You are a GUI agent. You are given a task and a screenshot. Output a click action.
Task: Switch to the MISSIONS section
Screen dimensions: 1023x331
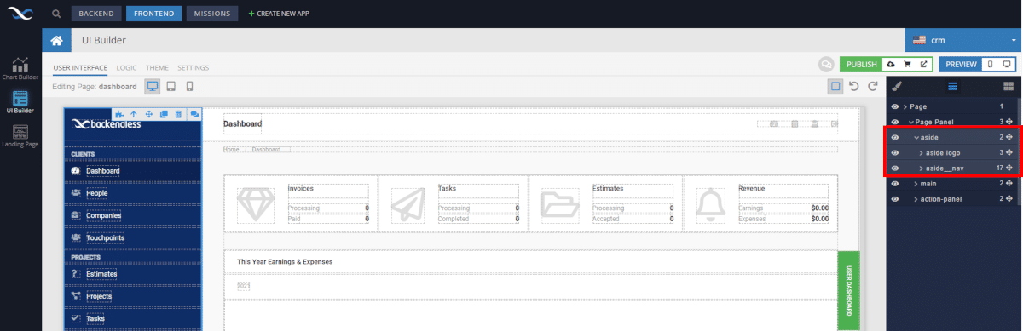coord(211,14)
